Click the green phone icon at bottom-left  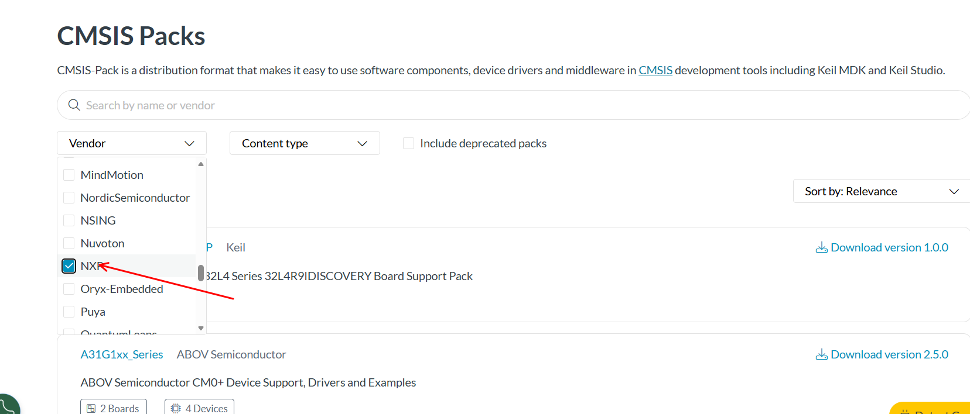8,405
